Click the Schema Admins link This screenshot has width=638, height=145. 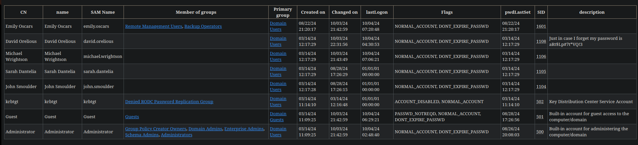(142, 135)
